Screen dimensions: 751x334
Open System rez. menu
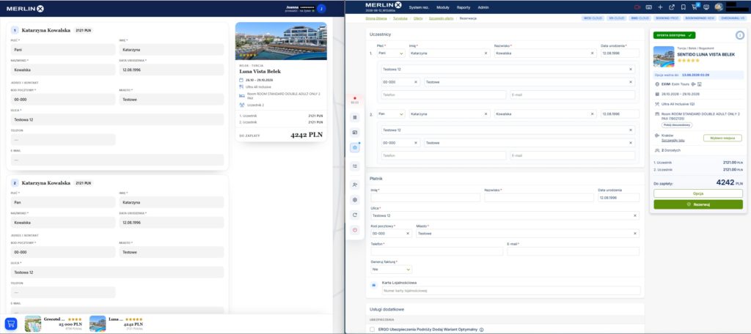pos(419,7)
